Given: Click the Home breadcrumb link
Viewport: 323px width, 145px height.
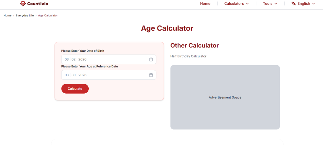Looking at the screenshot, I should (x=8, y=15).
